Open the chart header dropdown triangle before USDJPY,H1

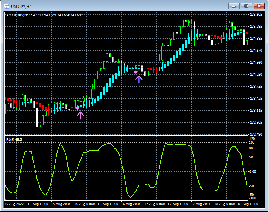pos(7,15)
